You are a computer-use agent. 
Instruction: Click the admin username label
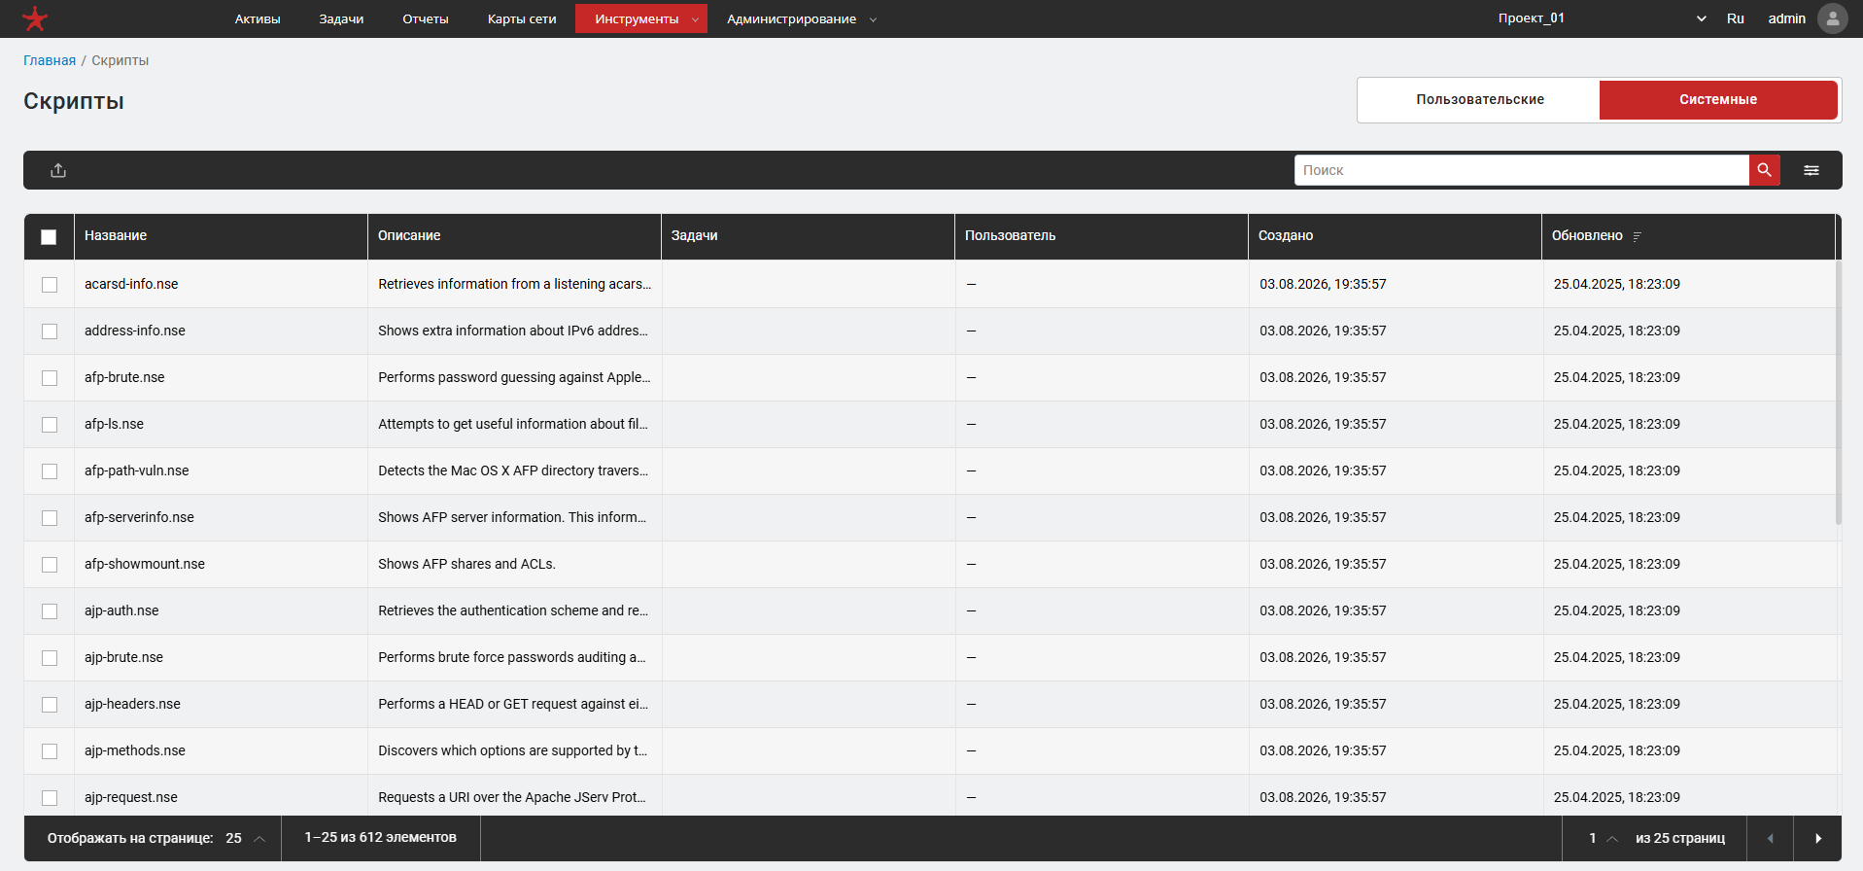pos(1786,18)
